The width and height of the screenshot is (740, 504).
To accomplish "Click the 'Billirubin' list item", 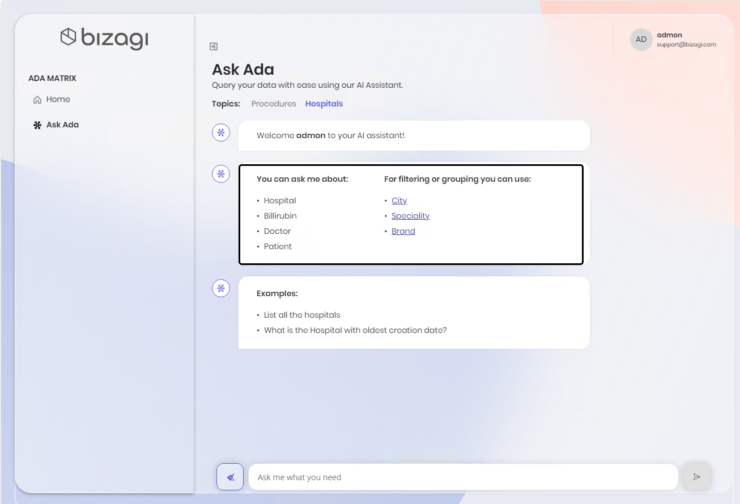I will click(x=280, y=216).
